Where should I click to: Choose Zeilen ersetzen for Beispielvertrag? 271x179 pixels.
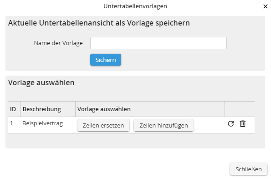click(103, 125)
